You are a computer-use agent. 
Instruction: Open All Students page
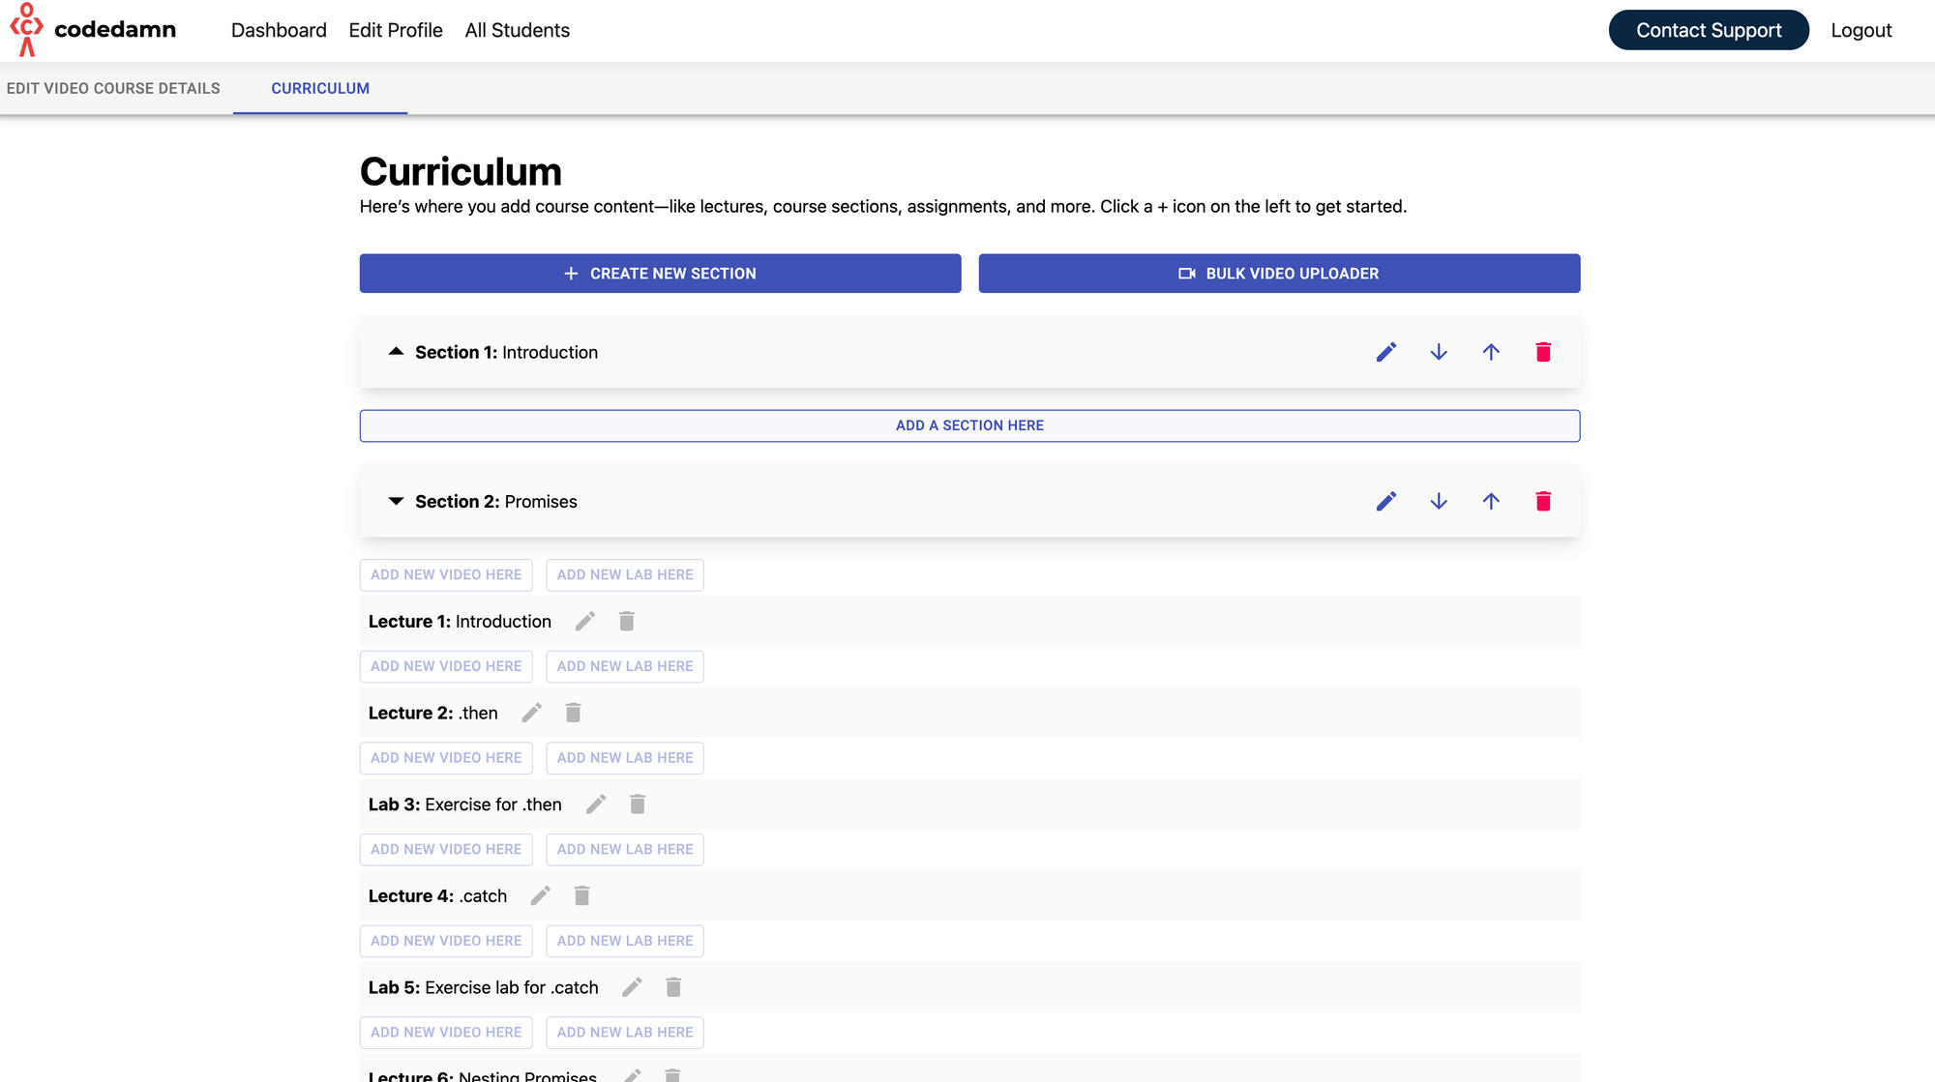pos(518,30)
